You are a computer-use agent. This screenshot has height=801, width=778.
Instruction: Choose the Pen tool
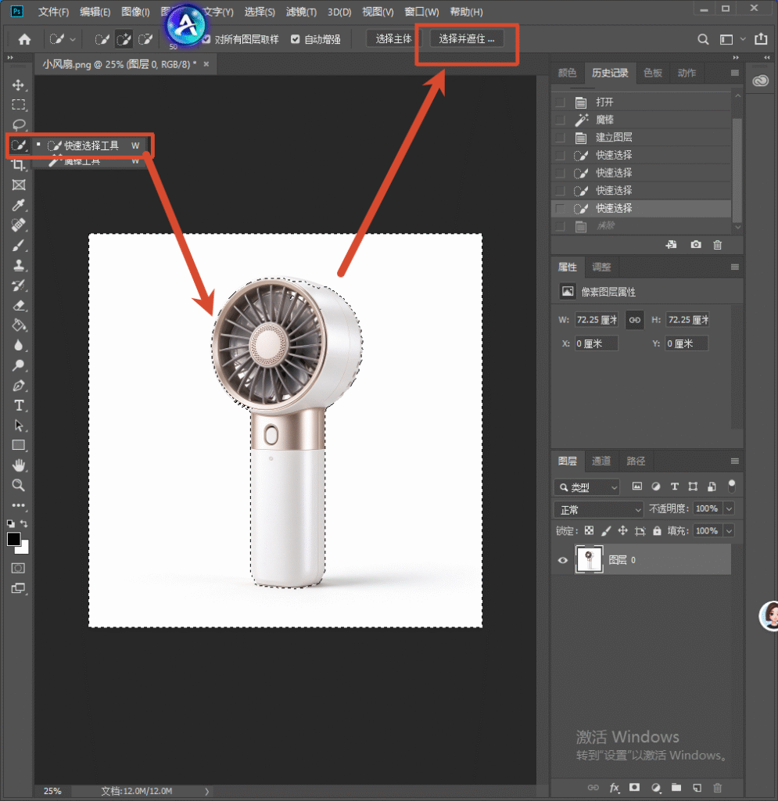click(19, 386)
